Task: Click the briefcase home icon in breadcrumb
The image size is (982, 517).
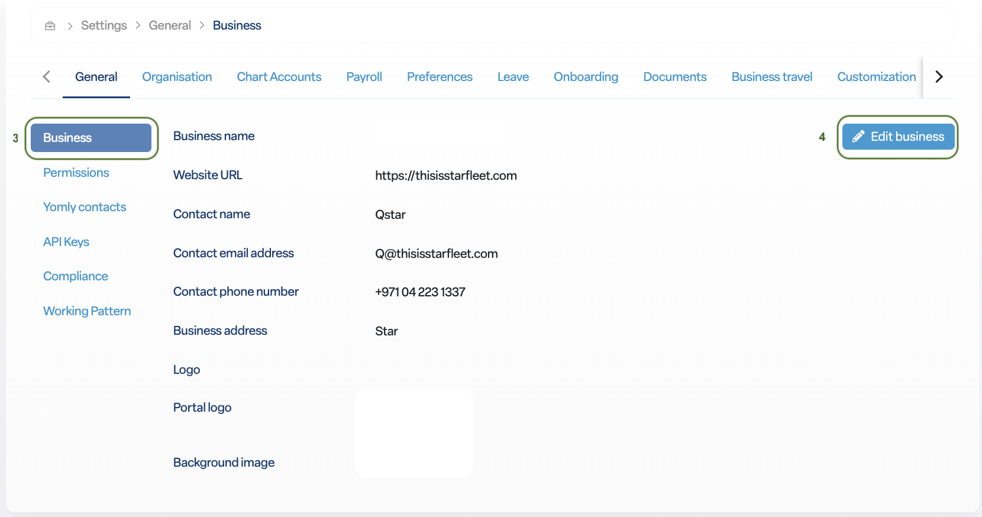Action: coord(50,25)
